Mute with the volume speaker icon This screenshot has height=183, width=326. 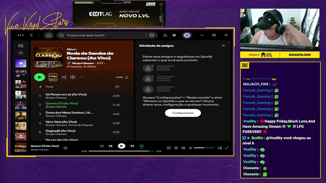tap(190, 148)
